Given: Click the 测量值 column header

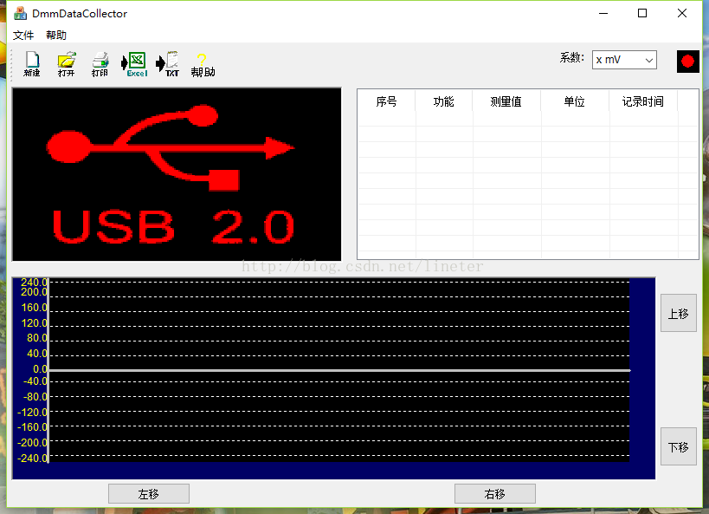Looking at the screenshot, I should 506,101.
